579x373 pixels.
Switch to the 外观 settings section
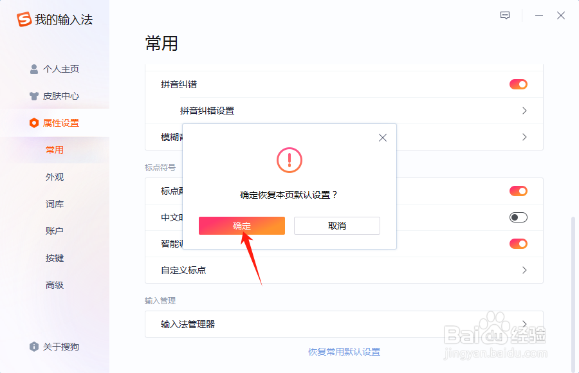[x=55, y=177]
